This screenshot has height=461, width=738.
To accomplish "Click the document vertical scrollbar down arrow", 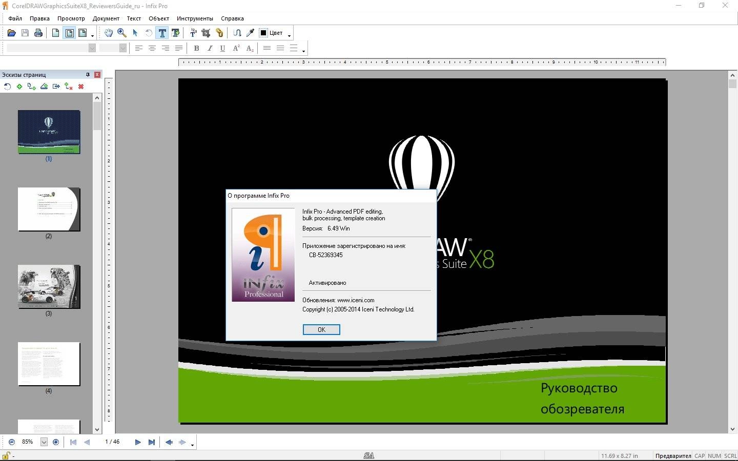I will (x=732, y=429).
